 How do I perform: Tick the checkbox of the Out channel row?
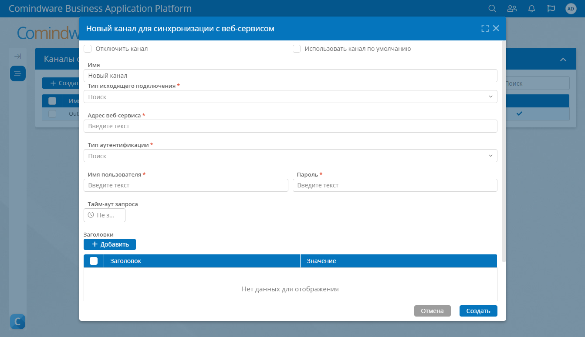(x=52, y=114)
